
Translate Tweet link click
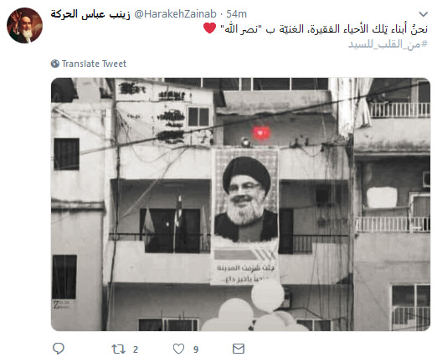click(94, 64)
